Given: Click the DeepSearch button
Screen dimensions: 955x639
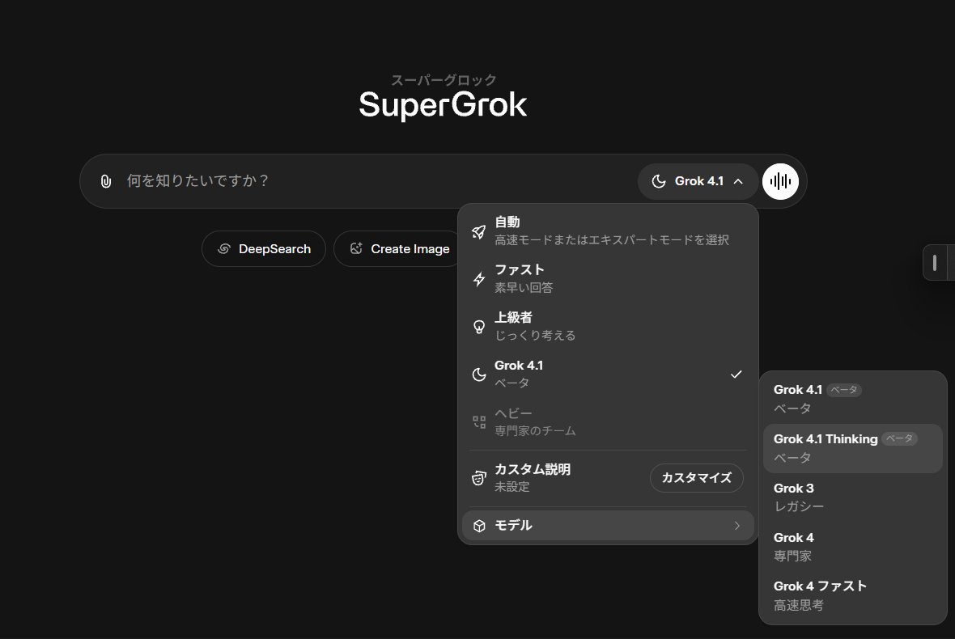Looking at the screenshot, I should pyautogui.click(x=264, y=249).
